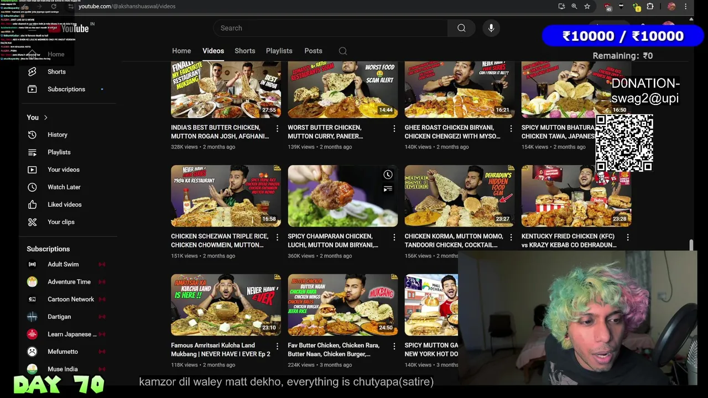Focus the YouTube search field
The height and width of the screenshot is (398, 708).
coord(331,28)
